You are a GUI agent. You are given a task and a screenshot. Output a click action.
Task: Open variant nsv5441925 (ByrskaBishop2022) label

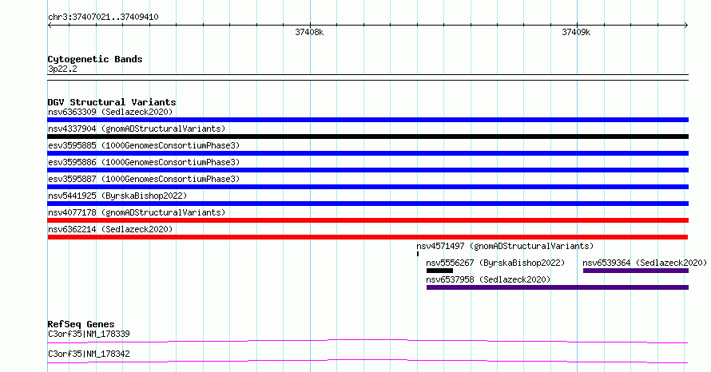(x=117, y=196)
